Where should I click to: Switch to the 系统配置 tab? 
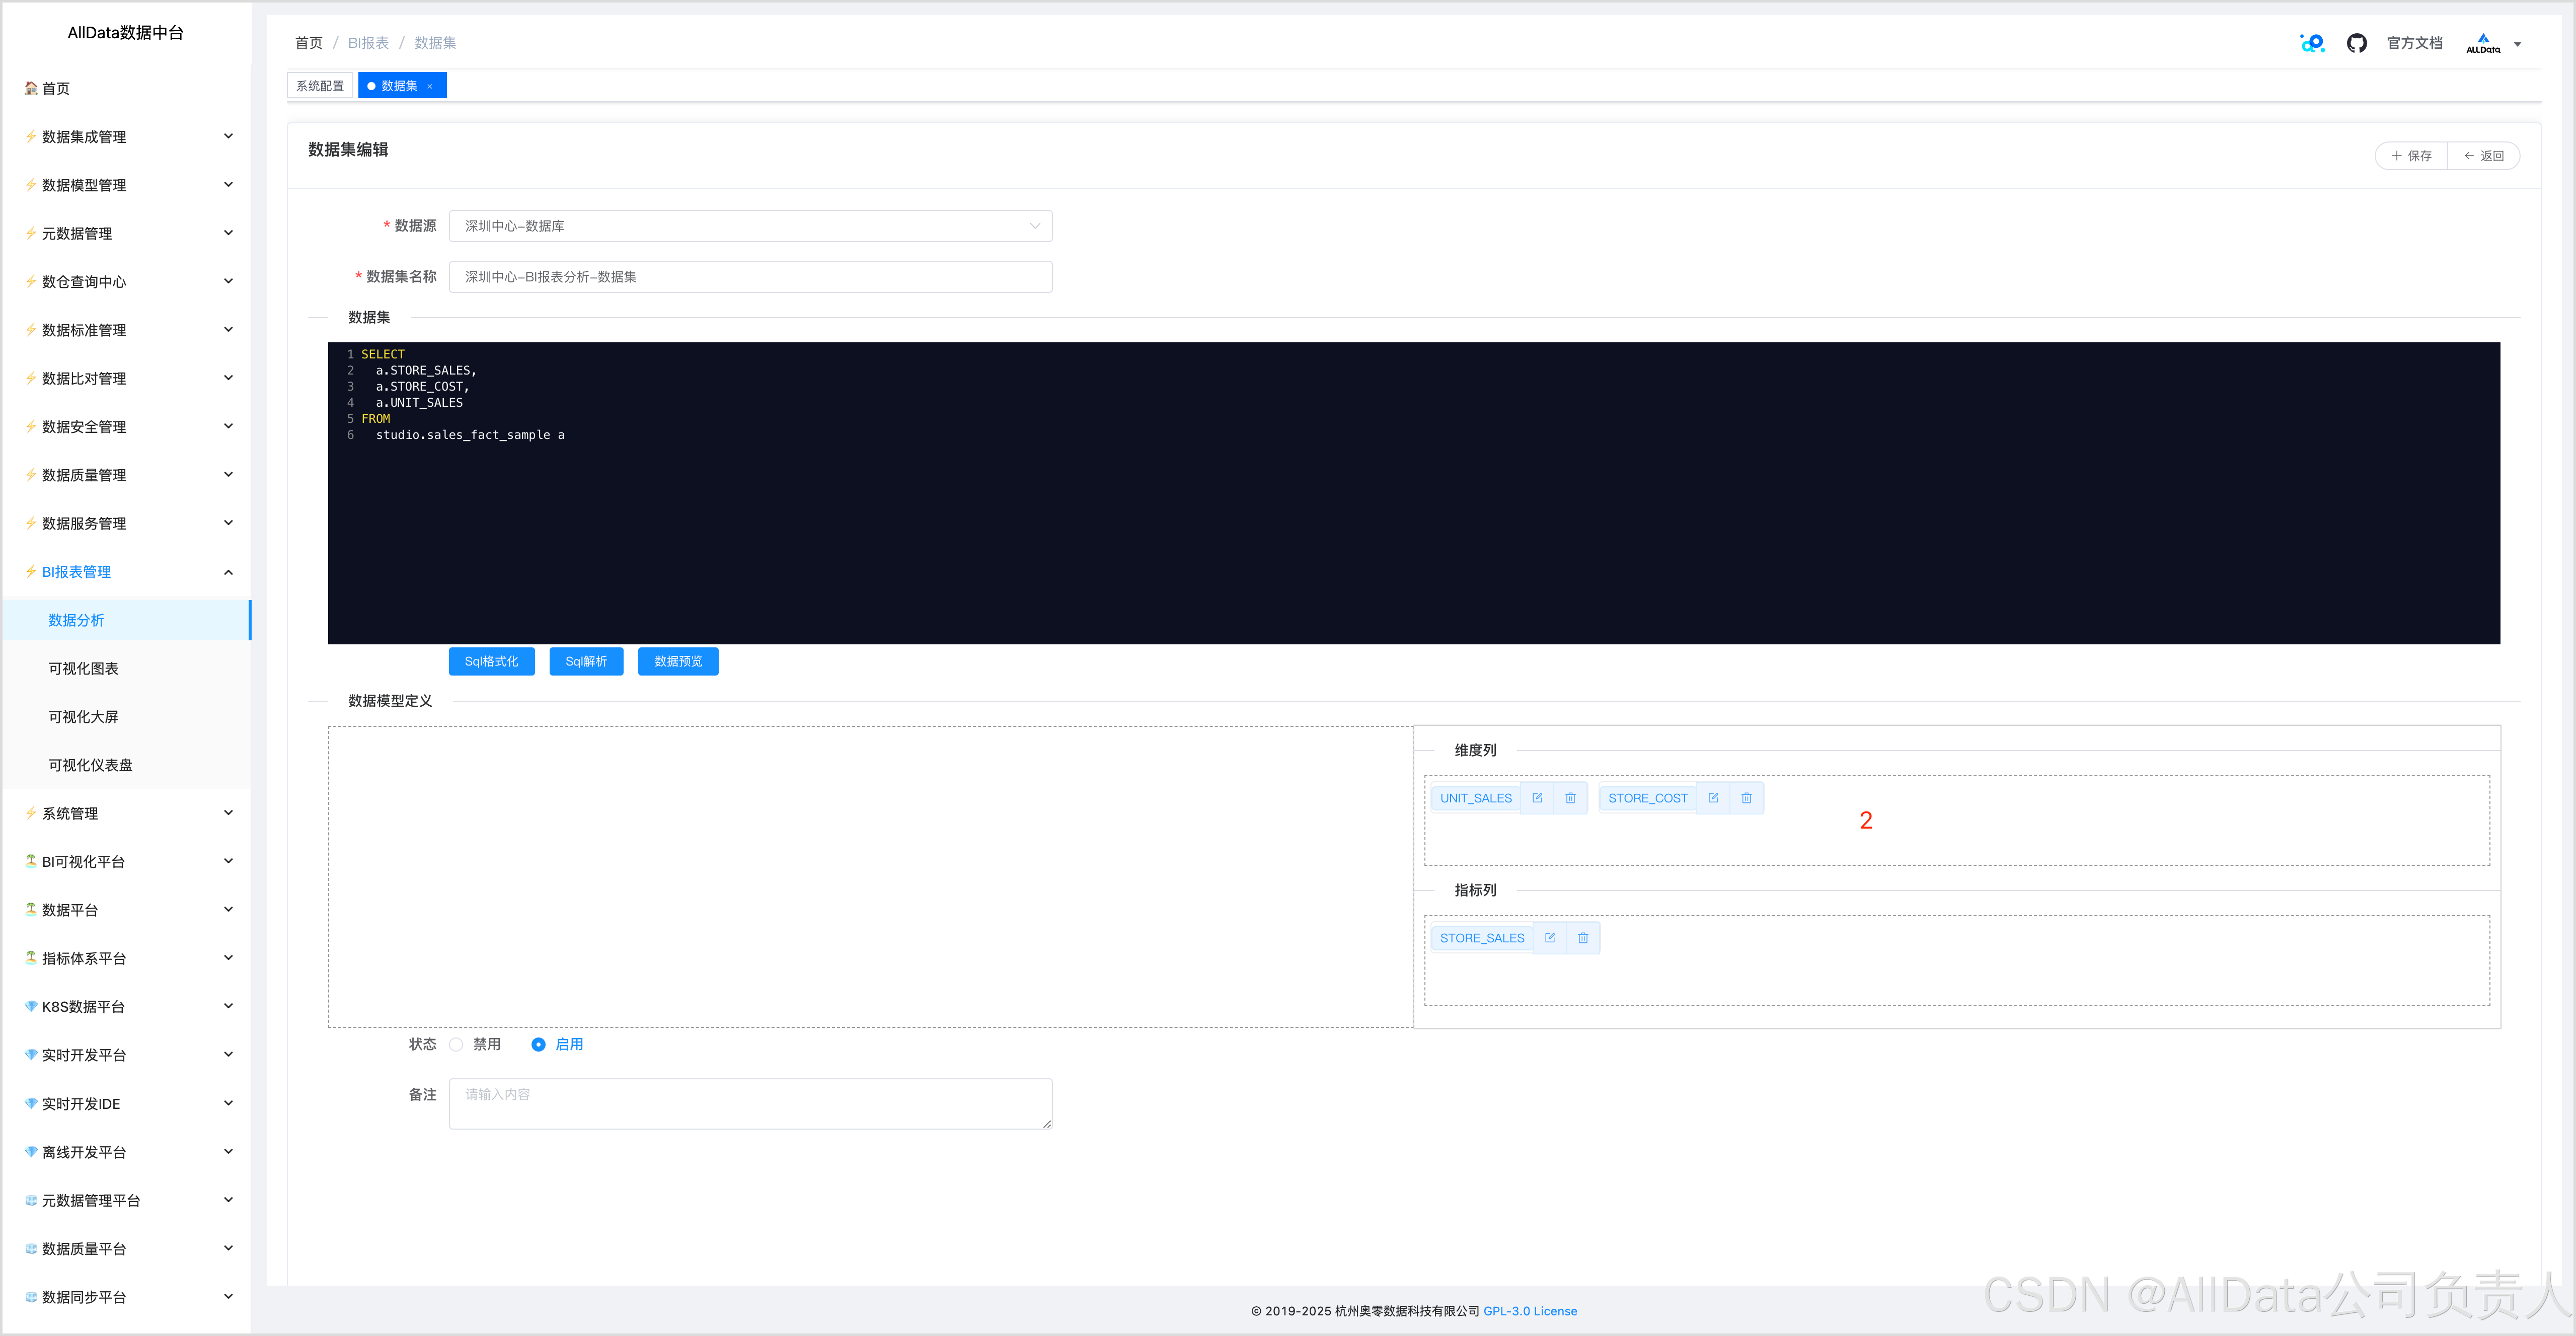point(320,86)
